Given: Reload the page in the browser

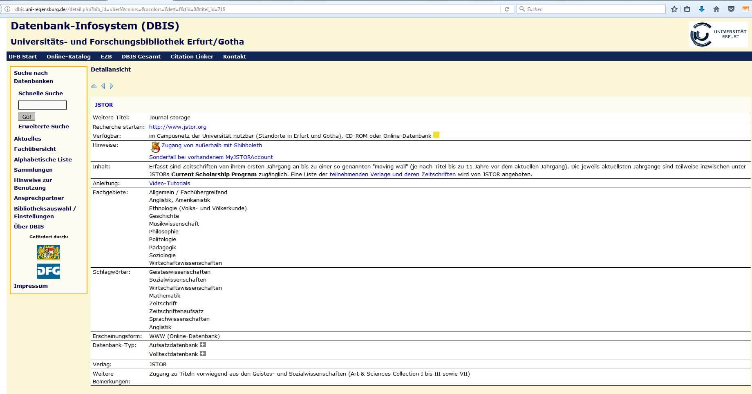Looking at the screenshot, I should pos(507,9).
